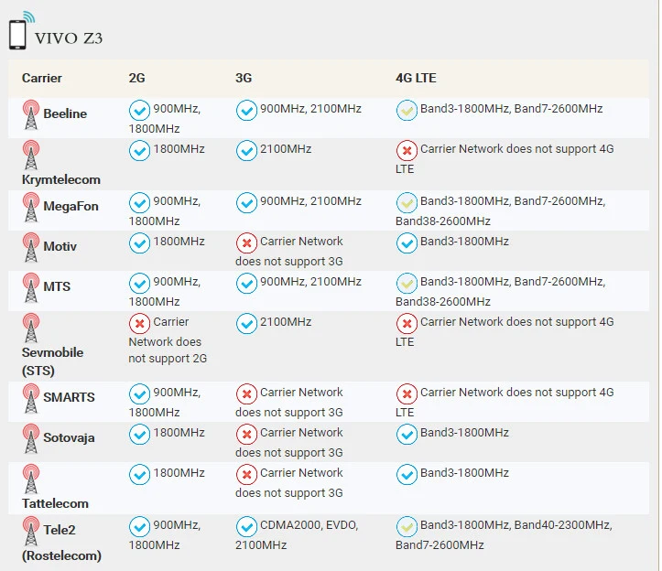Screen dimensions: 662x571
Task: Click MegaFon 4G LTE partial checkmark icon
Action: click(407, 203)
